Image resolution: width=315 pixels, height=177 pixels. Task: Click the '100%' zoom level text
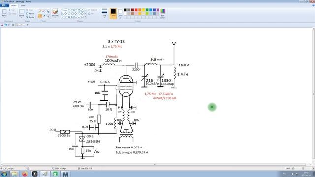click(288, 168)
